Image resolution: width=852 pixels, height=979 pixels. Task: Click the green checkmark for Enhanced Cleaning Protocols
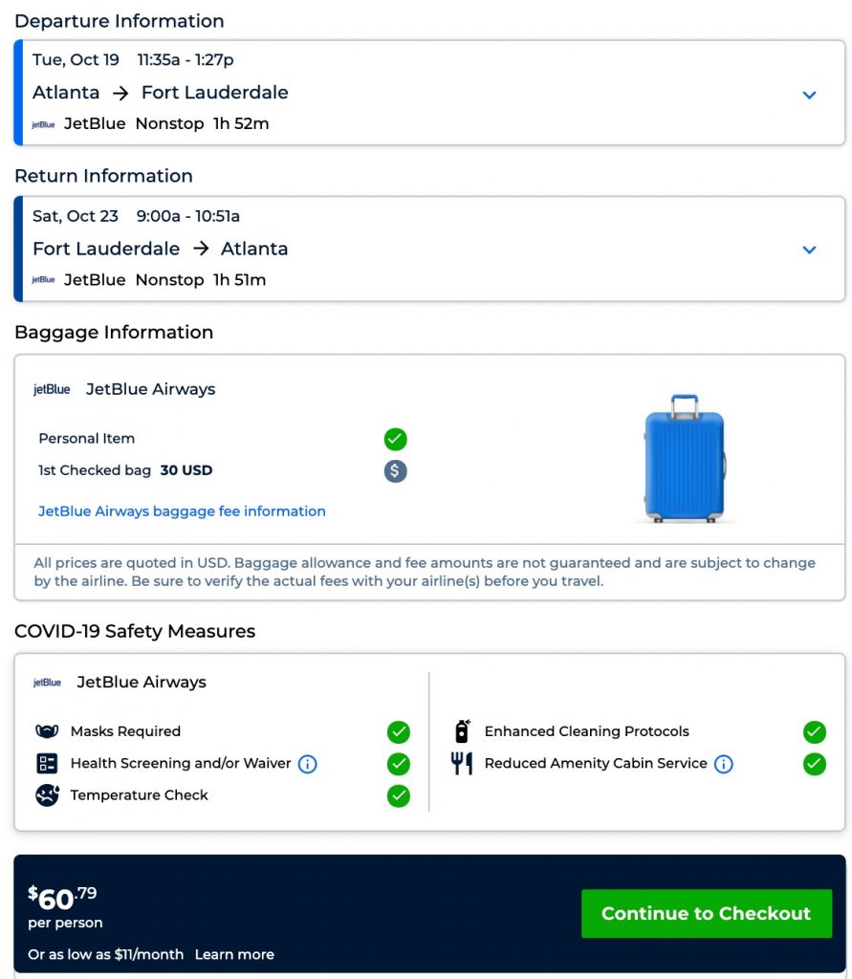tap(814, 732)
